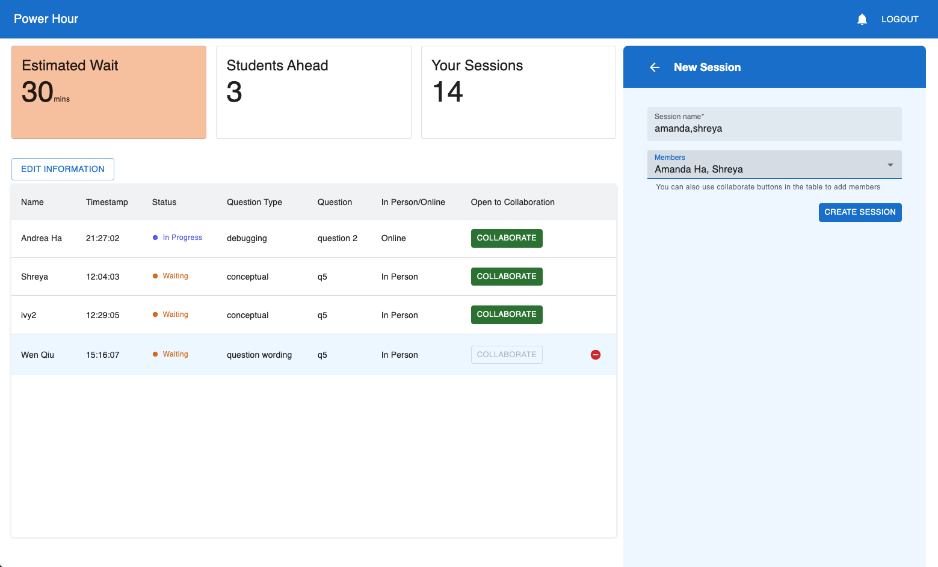Click the Name column header
This screenshot has width=938, height=567.
[x=32, y=202]
